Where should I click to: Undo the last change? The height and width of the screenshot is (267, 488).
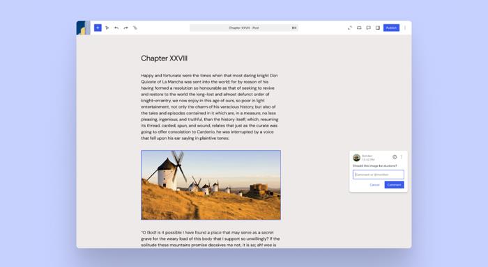116,28
